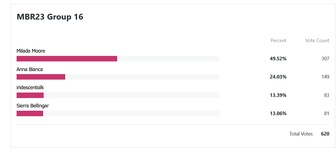Select the iridescentsilk candidate name
The width and height of the screenshot is (336, 149).
(x=30, y=88)
